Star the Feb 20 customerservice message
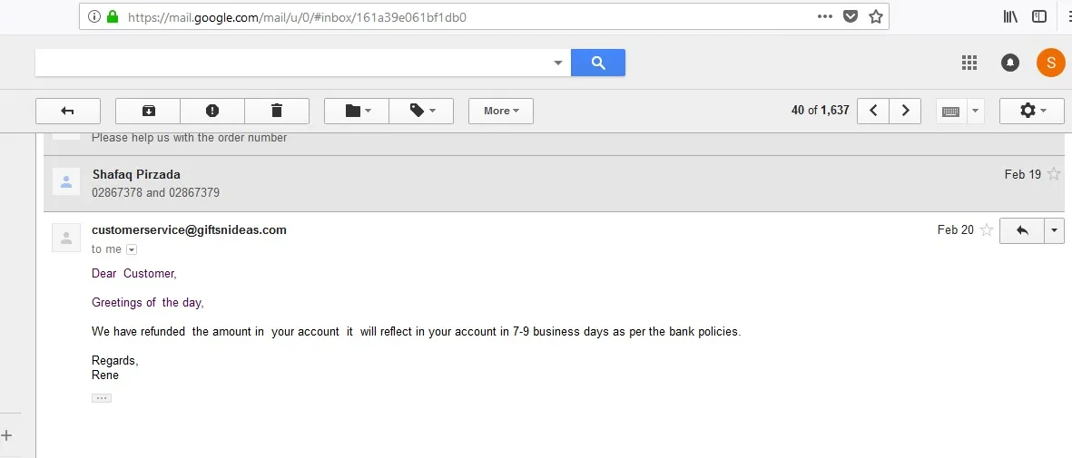The width and height of the screenshot is (1072, 458). [x=987, y=230]
